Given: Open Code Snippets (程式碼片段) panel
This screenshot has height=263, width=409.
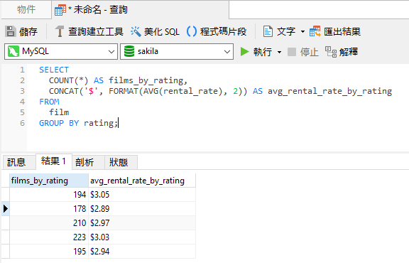Looking at the screenshot, I should pyautogui.click(x=217, y=31).
